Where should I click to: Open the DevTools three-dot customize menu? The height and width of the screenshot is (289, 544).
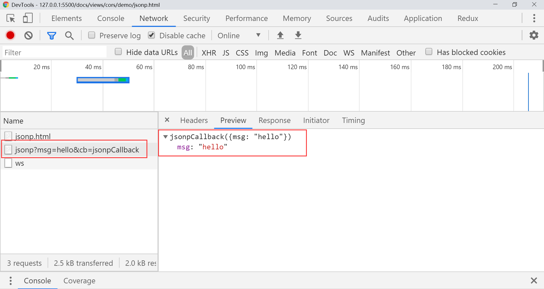pyautogui.click(x=534, y=18)
